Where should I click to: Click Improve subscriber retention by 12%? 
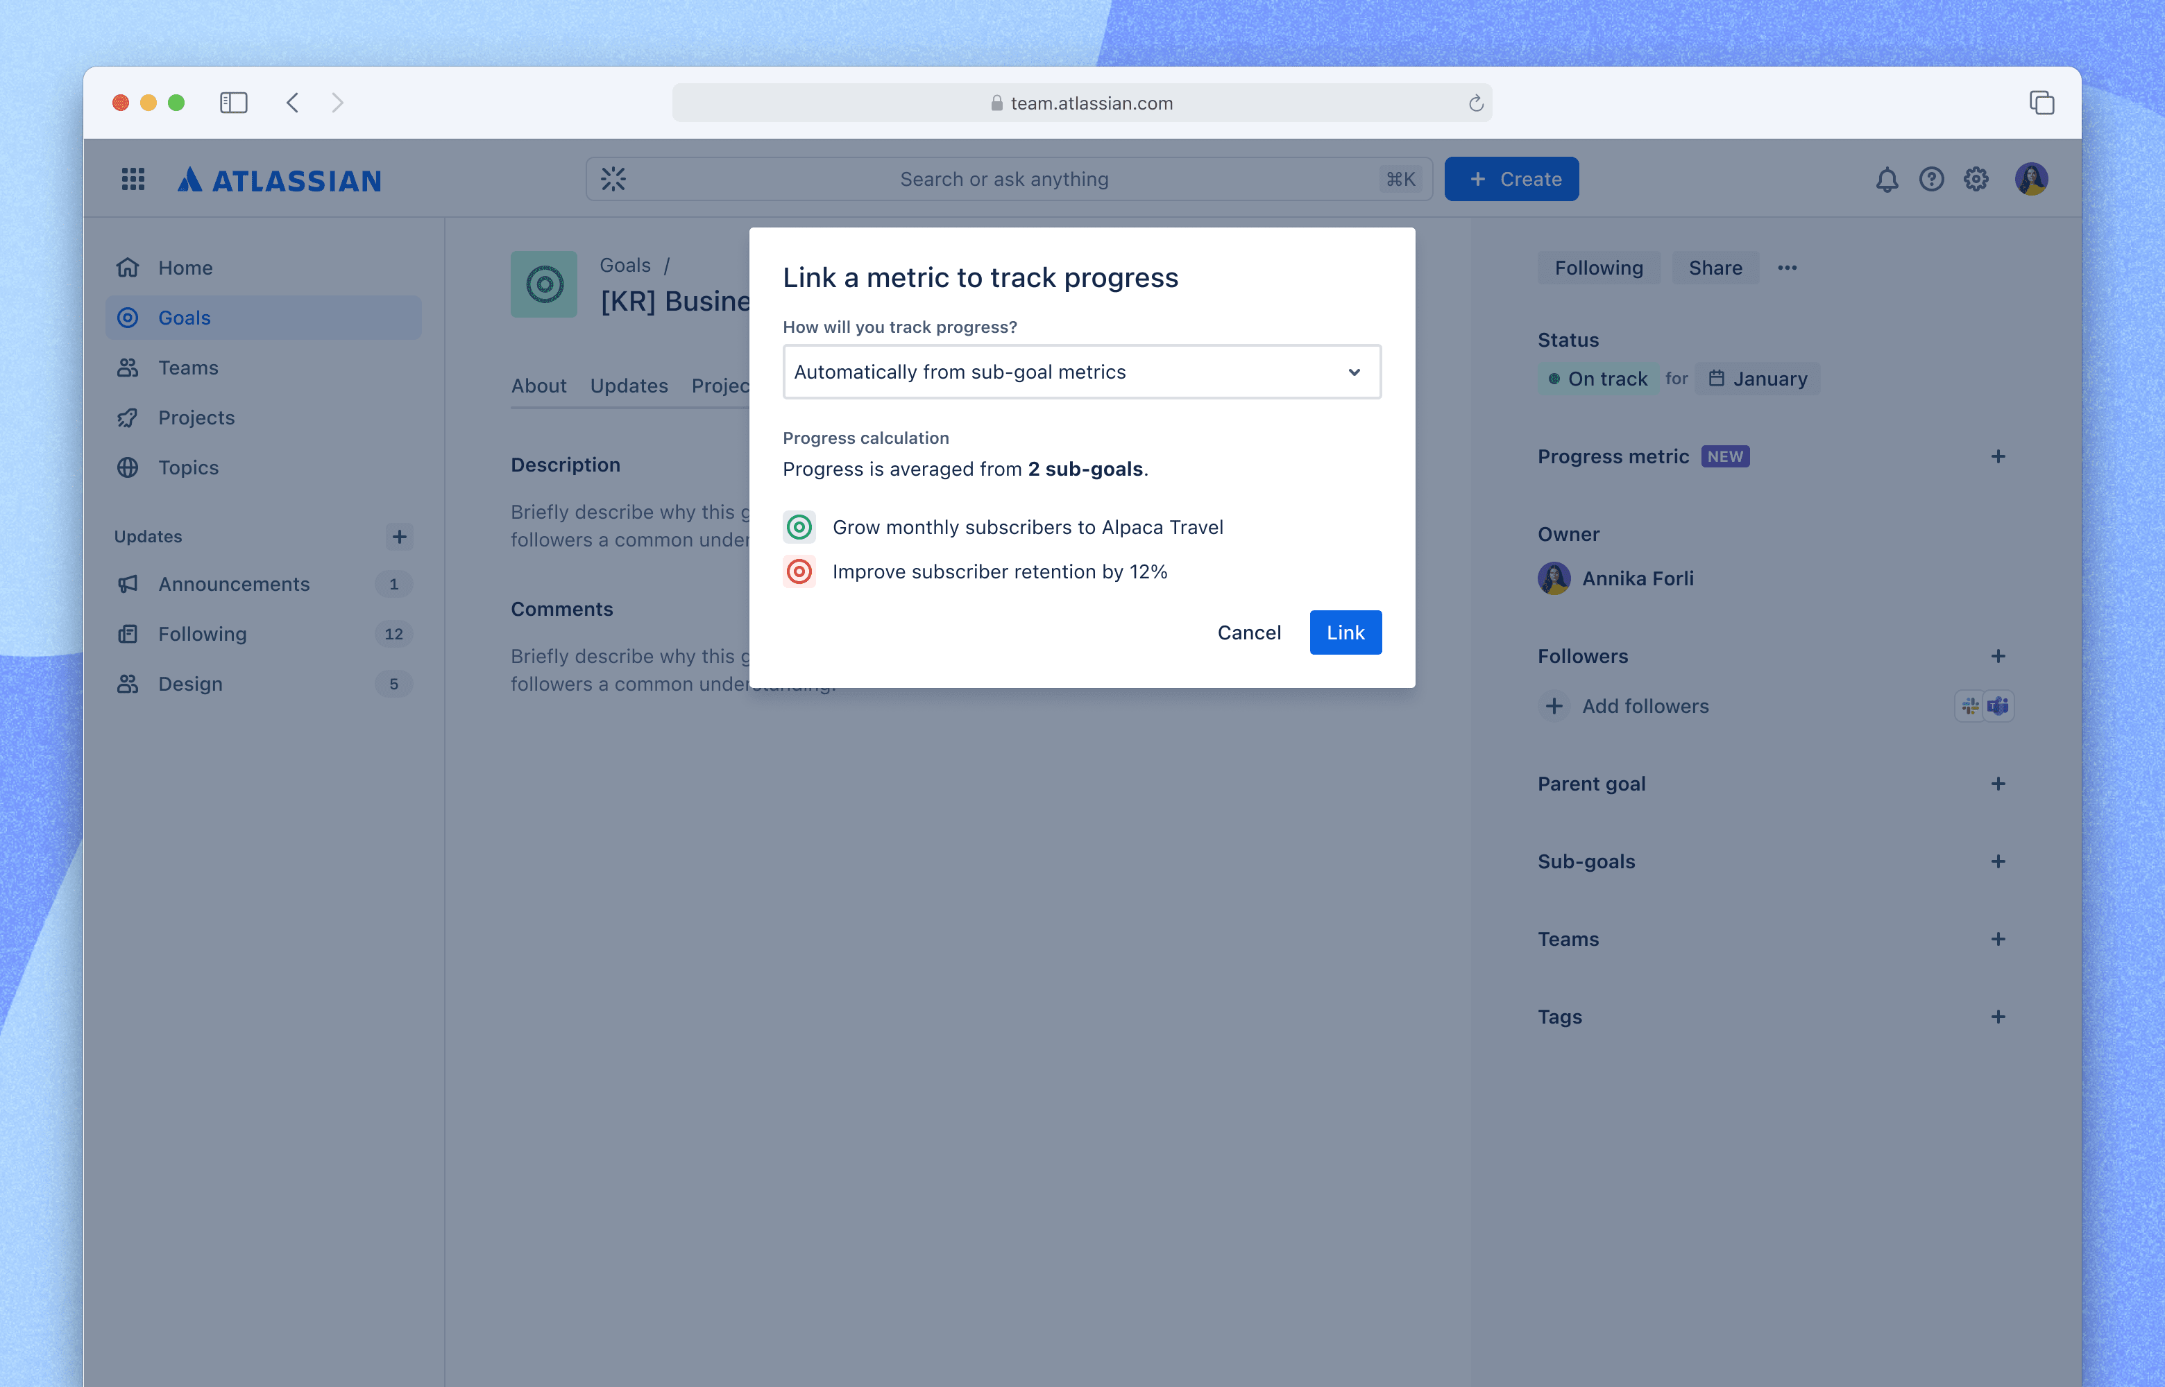coord(999,572)
